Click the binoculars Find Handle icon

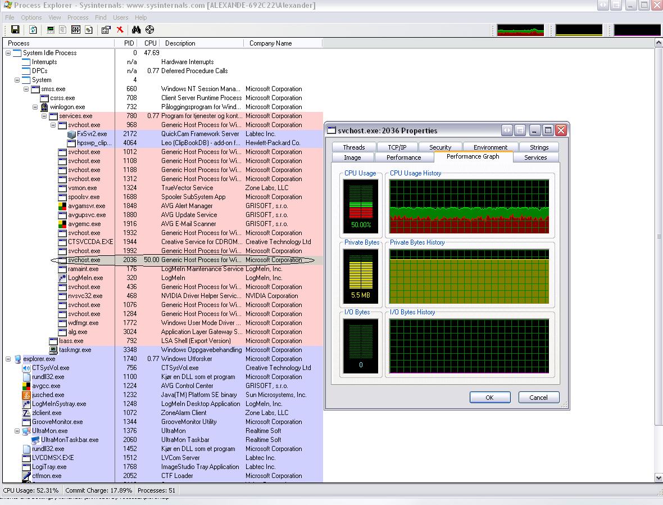136,30
